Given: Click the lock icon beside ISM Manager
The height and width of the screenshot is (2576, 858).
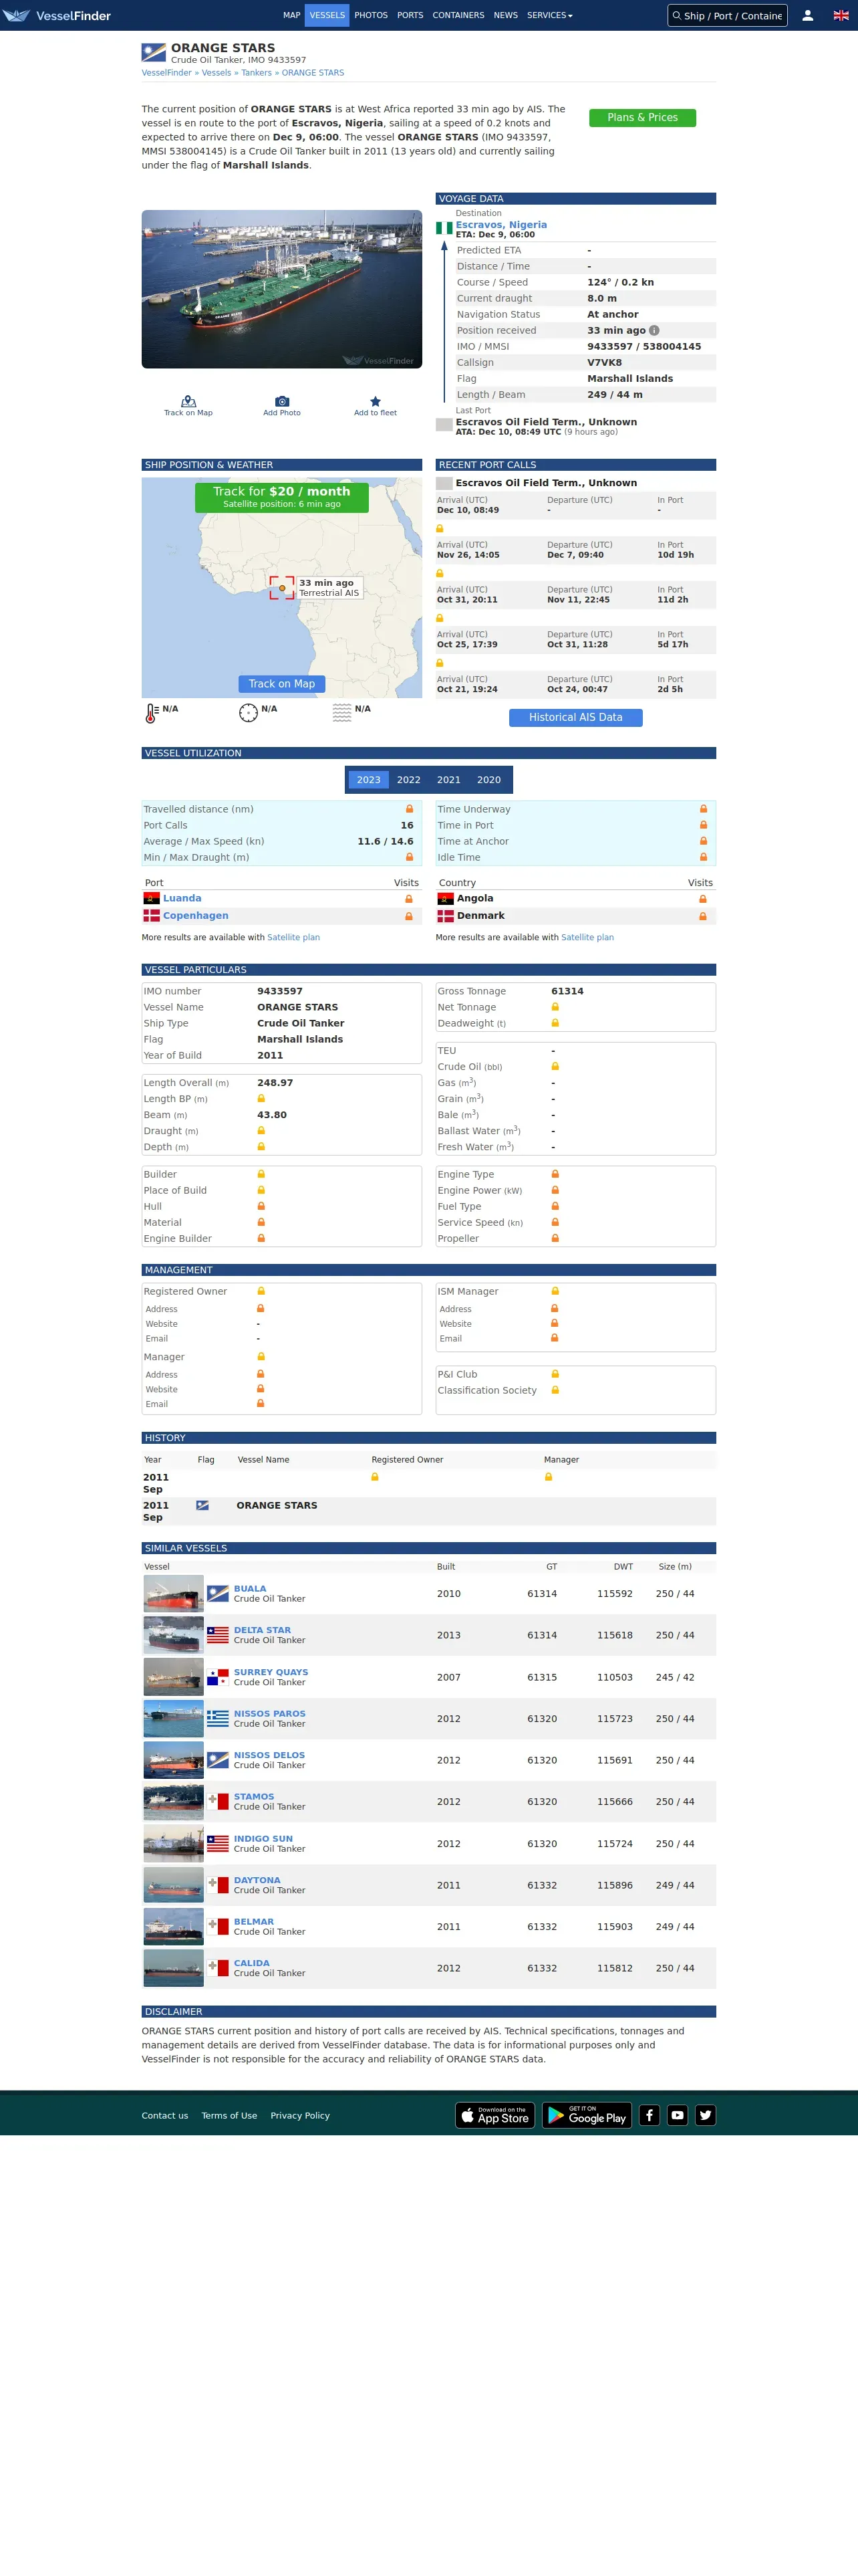Looking at the screenshot, I should point(555,1291).
